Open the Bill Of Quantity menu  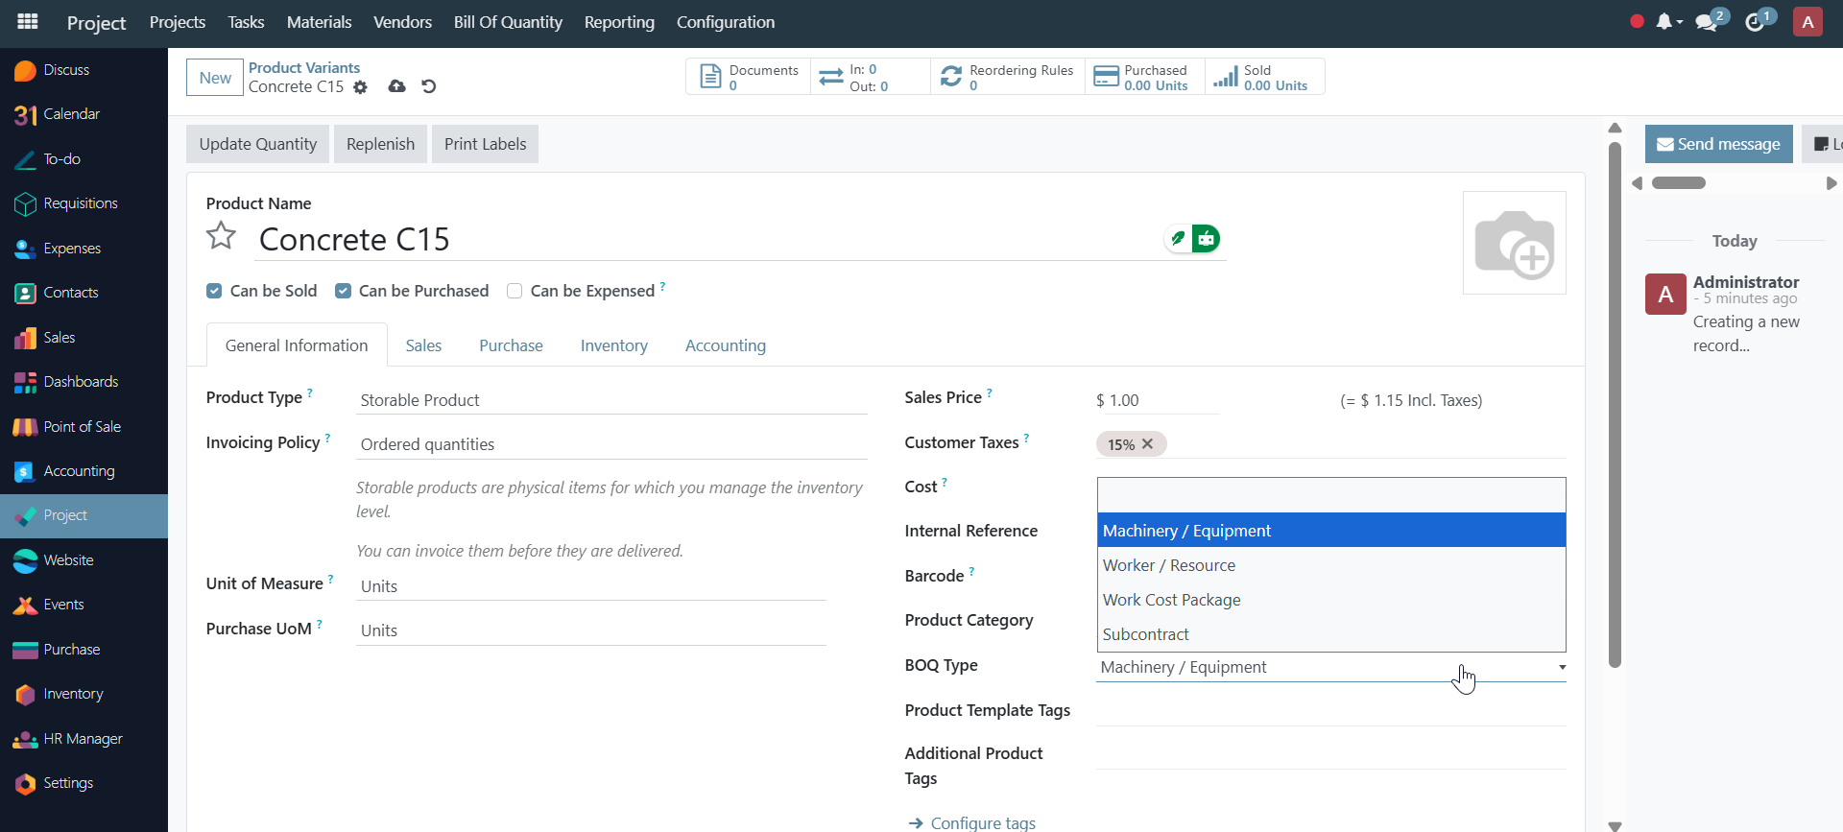pos(508,22)
